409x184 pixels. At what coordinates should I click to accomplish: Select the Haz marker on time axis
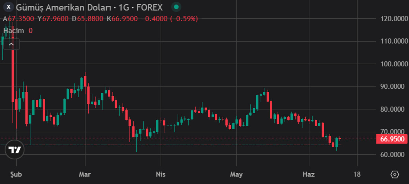point(309,174)
